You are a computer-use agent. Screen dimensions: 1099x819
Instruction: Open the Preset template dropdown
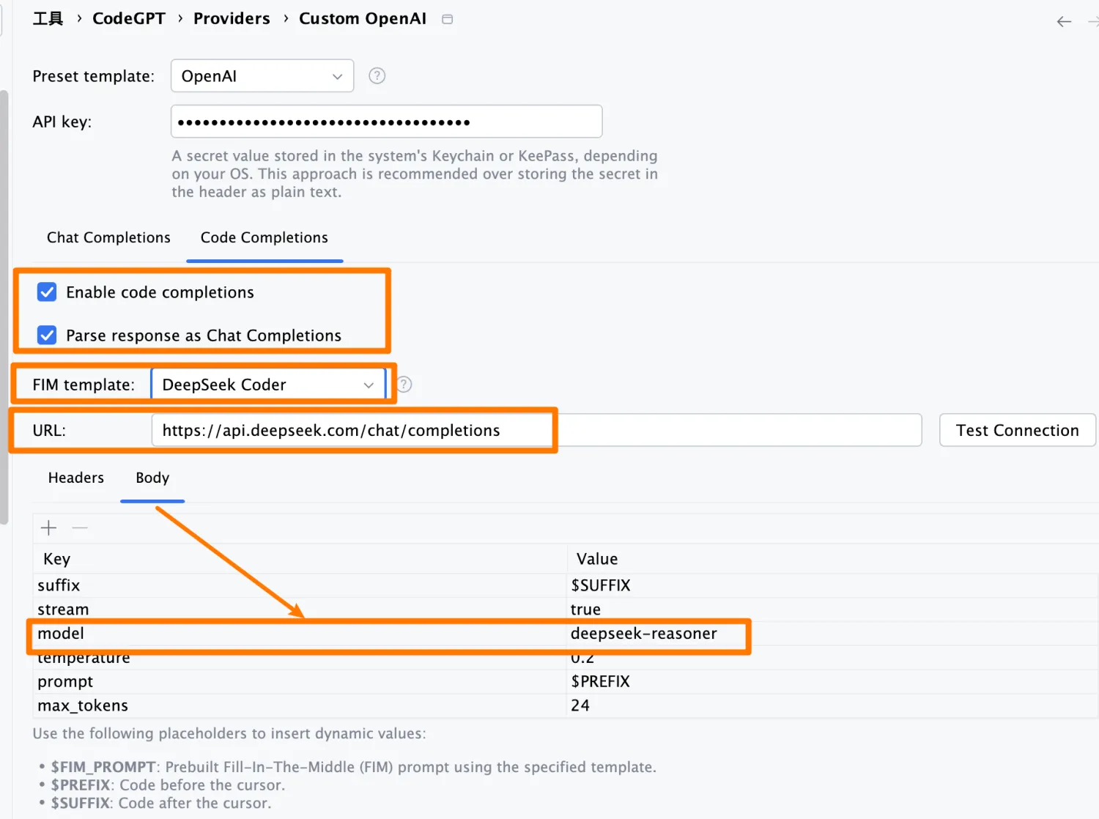[262, 76]
